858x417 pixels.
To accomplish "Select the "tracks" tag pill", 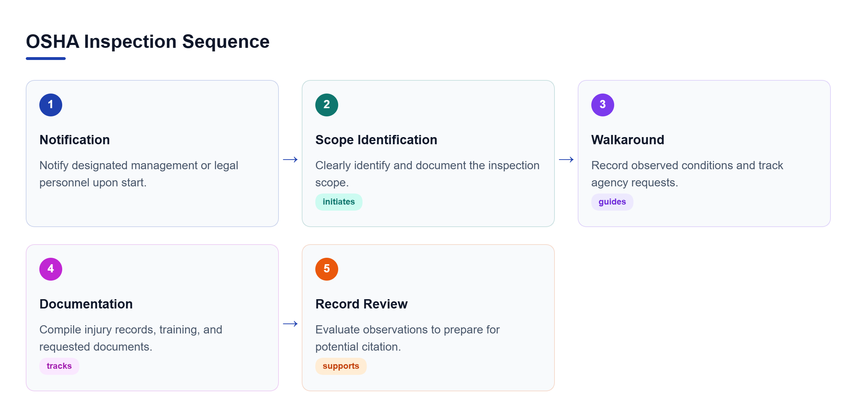I will tap(59, 366).
